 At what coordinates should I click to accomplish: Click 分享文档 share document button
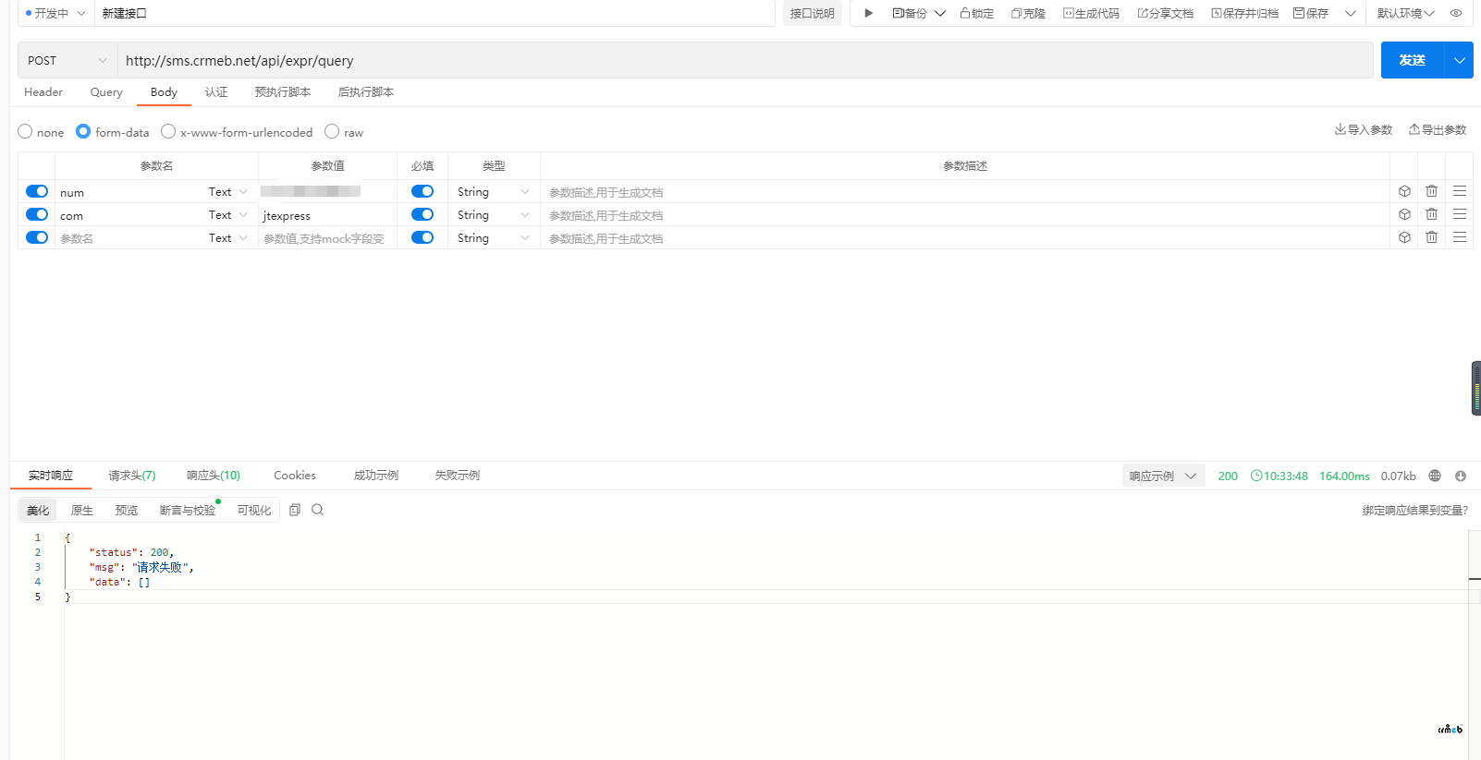[1165, 13]
